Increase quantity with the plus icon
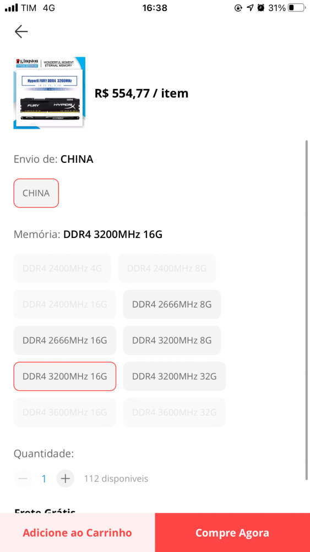The image size is (310, 552). (66, 479)
